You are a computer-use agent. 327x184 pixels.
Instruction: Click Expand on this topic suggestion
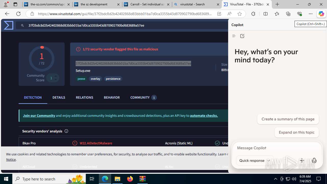click(x=297, y=132)
